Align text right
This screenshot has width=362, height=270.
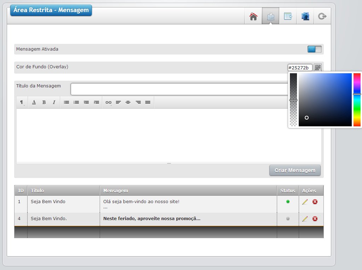(x=138, y=102)
